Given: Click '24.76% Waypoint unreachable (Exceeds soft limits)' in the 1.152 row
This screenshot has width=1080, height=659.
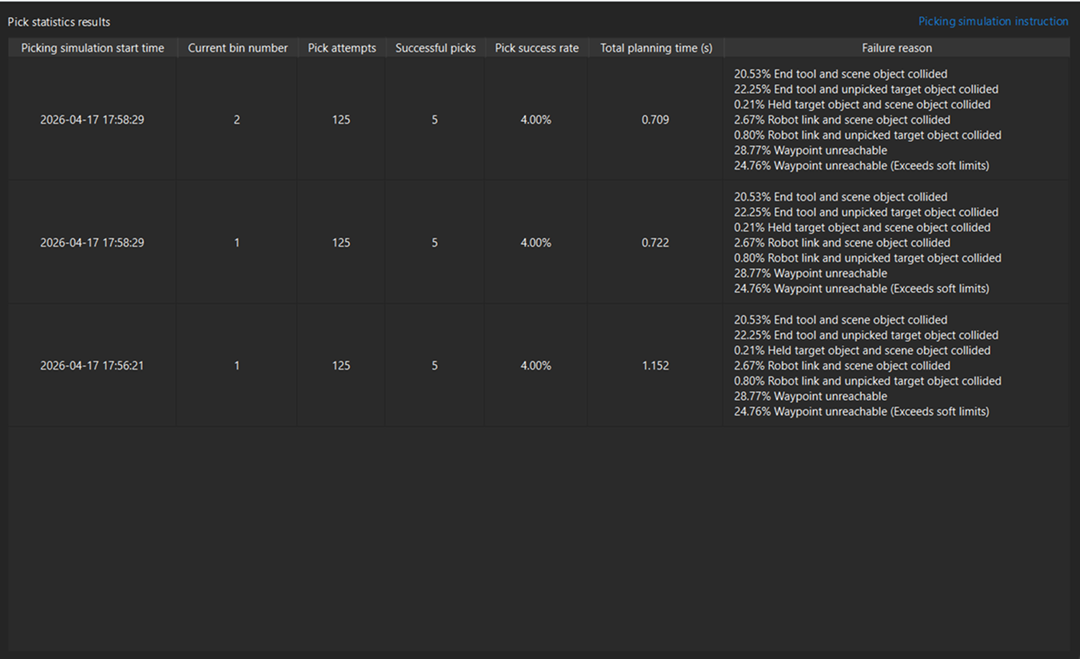Looking at the screenshot, I should pyautogui.click(x=861, y=412).
